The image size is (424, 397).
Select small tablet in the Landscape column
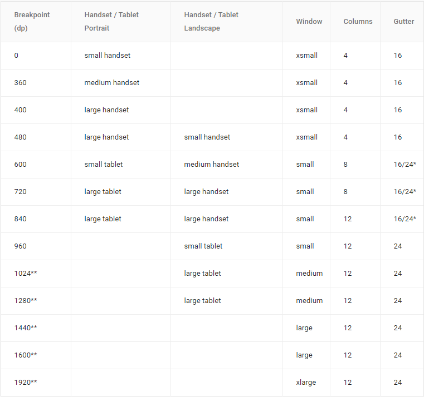[x=203, y=246]
